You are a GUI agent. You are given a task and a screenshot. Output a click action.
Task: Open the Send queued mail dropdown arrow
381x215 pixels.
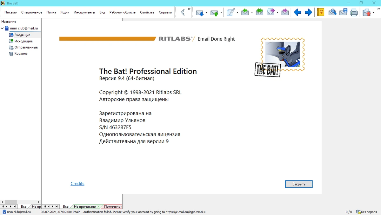point(221,13)
